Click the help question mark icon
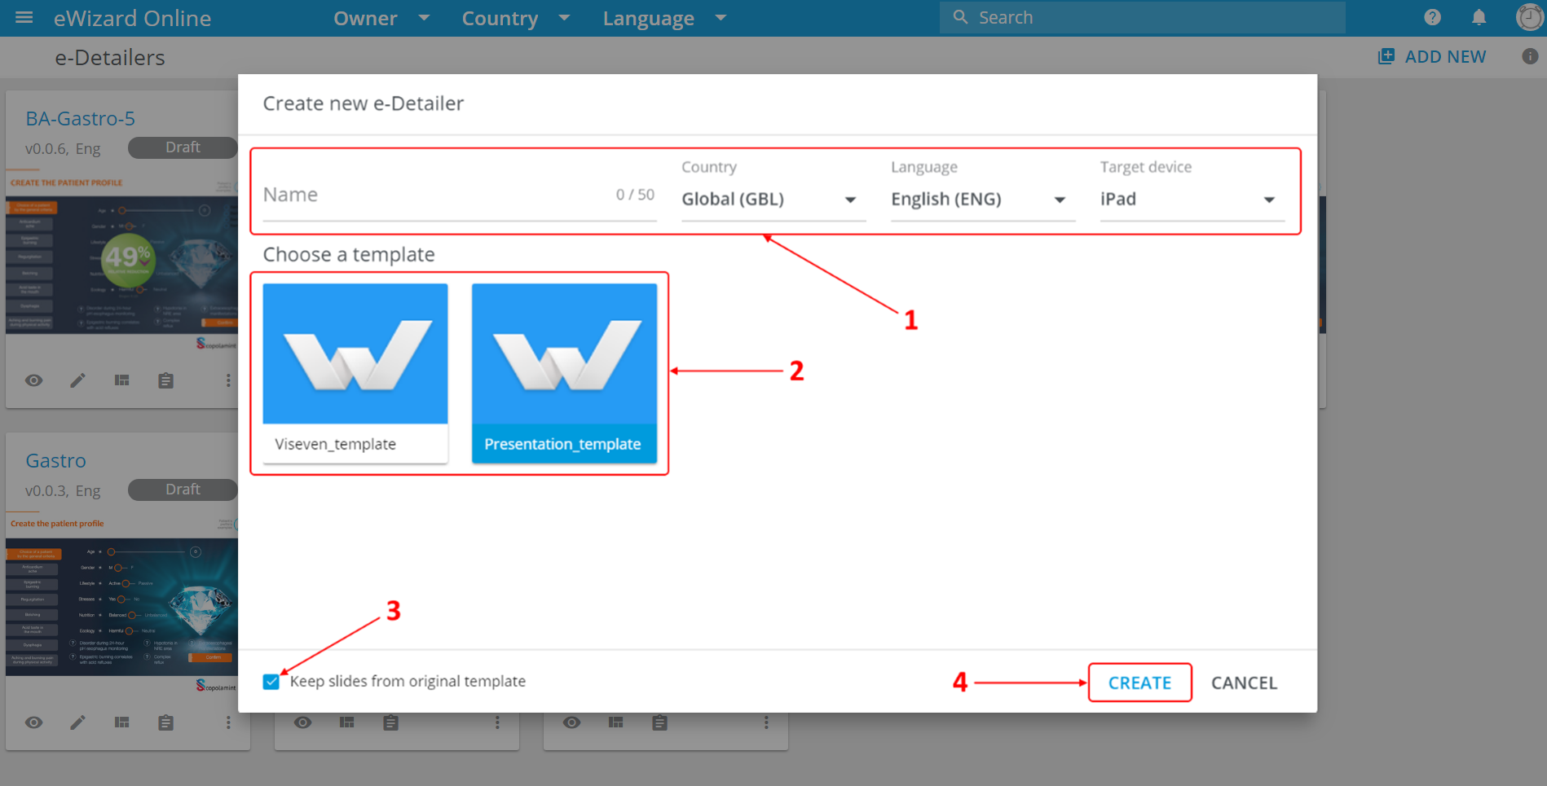 pyautogui.click(x=1432, y=17)
